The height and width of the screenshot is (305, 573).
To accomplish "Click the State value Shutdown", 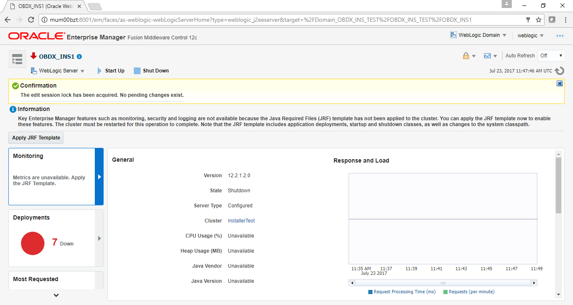I will [x=239, y=191].
